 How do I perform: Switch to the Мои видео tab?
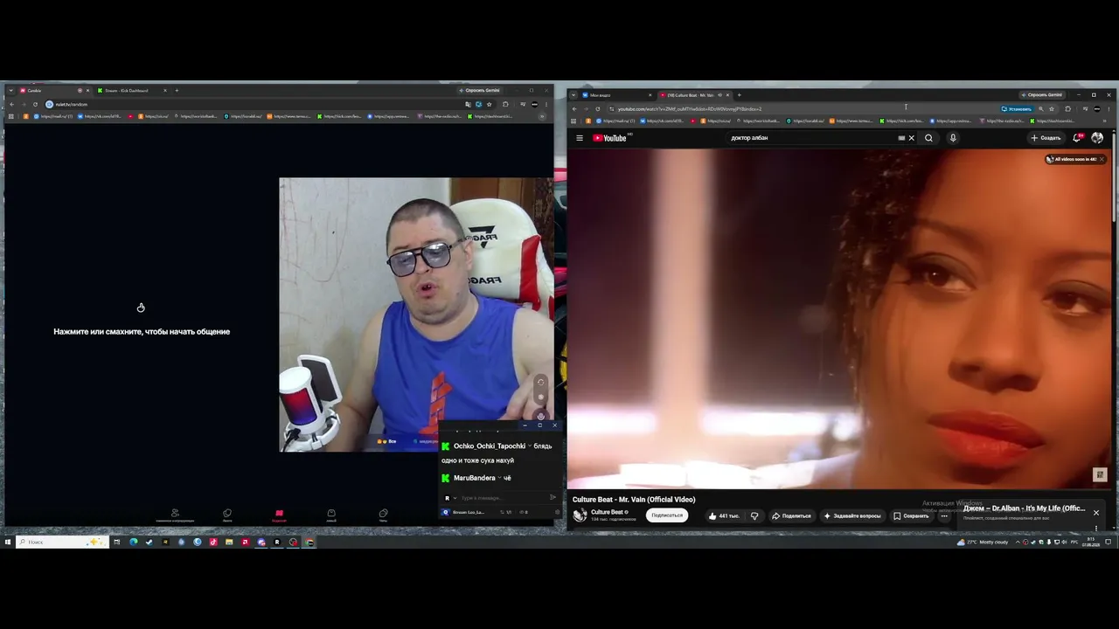617,94
